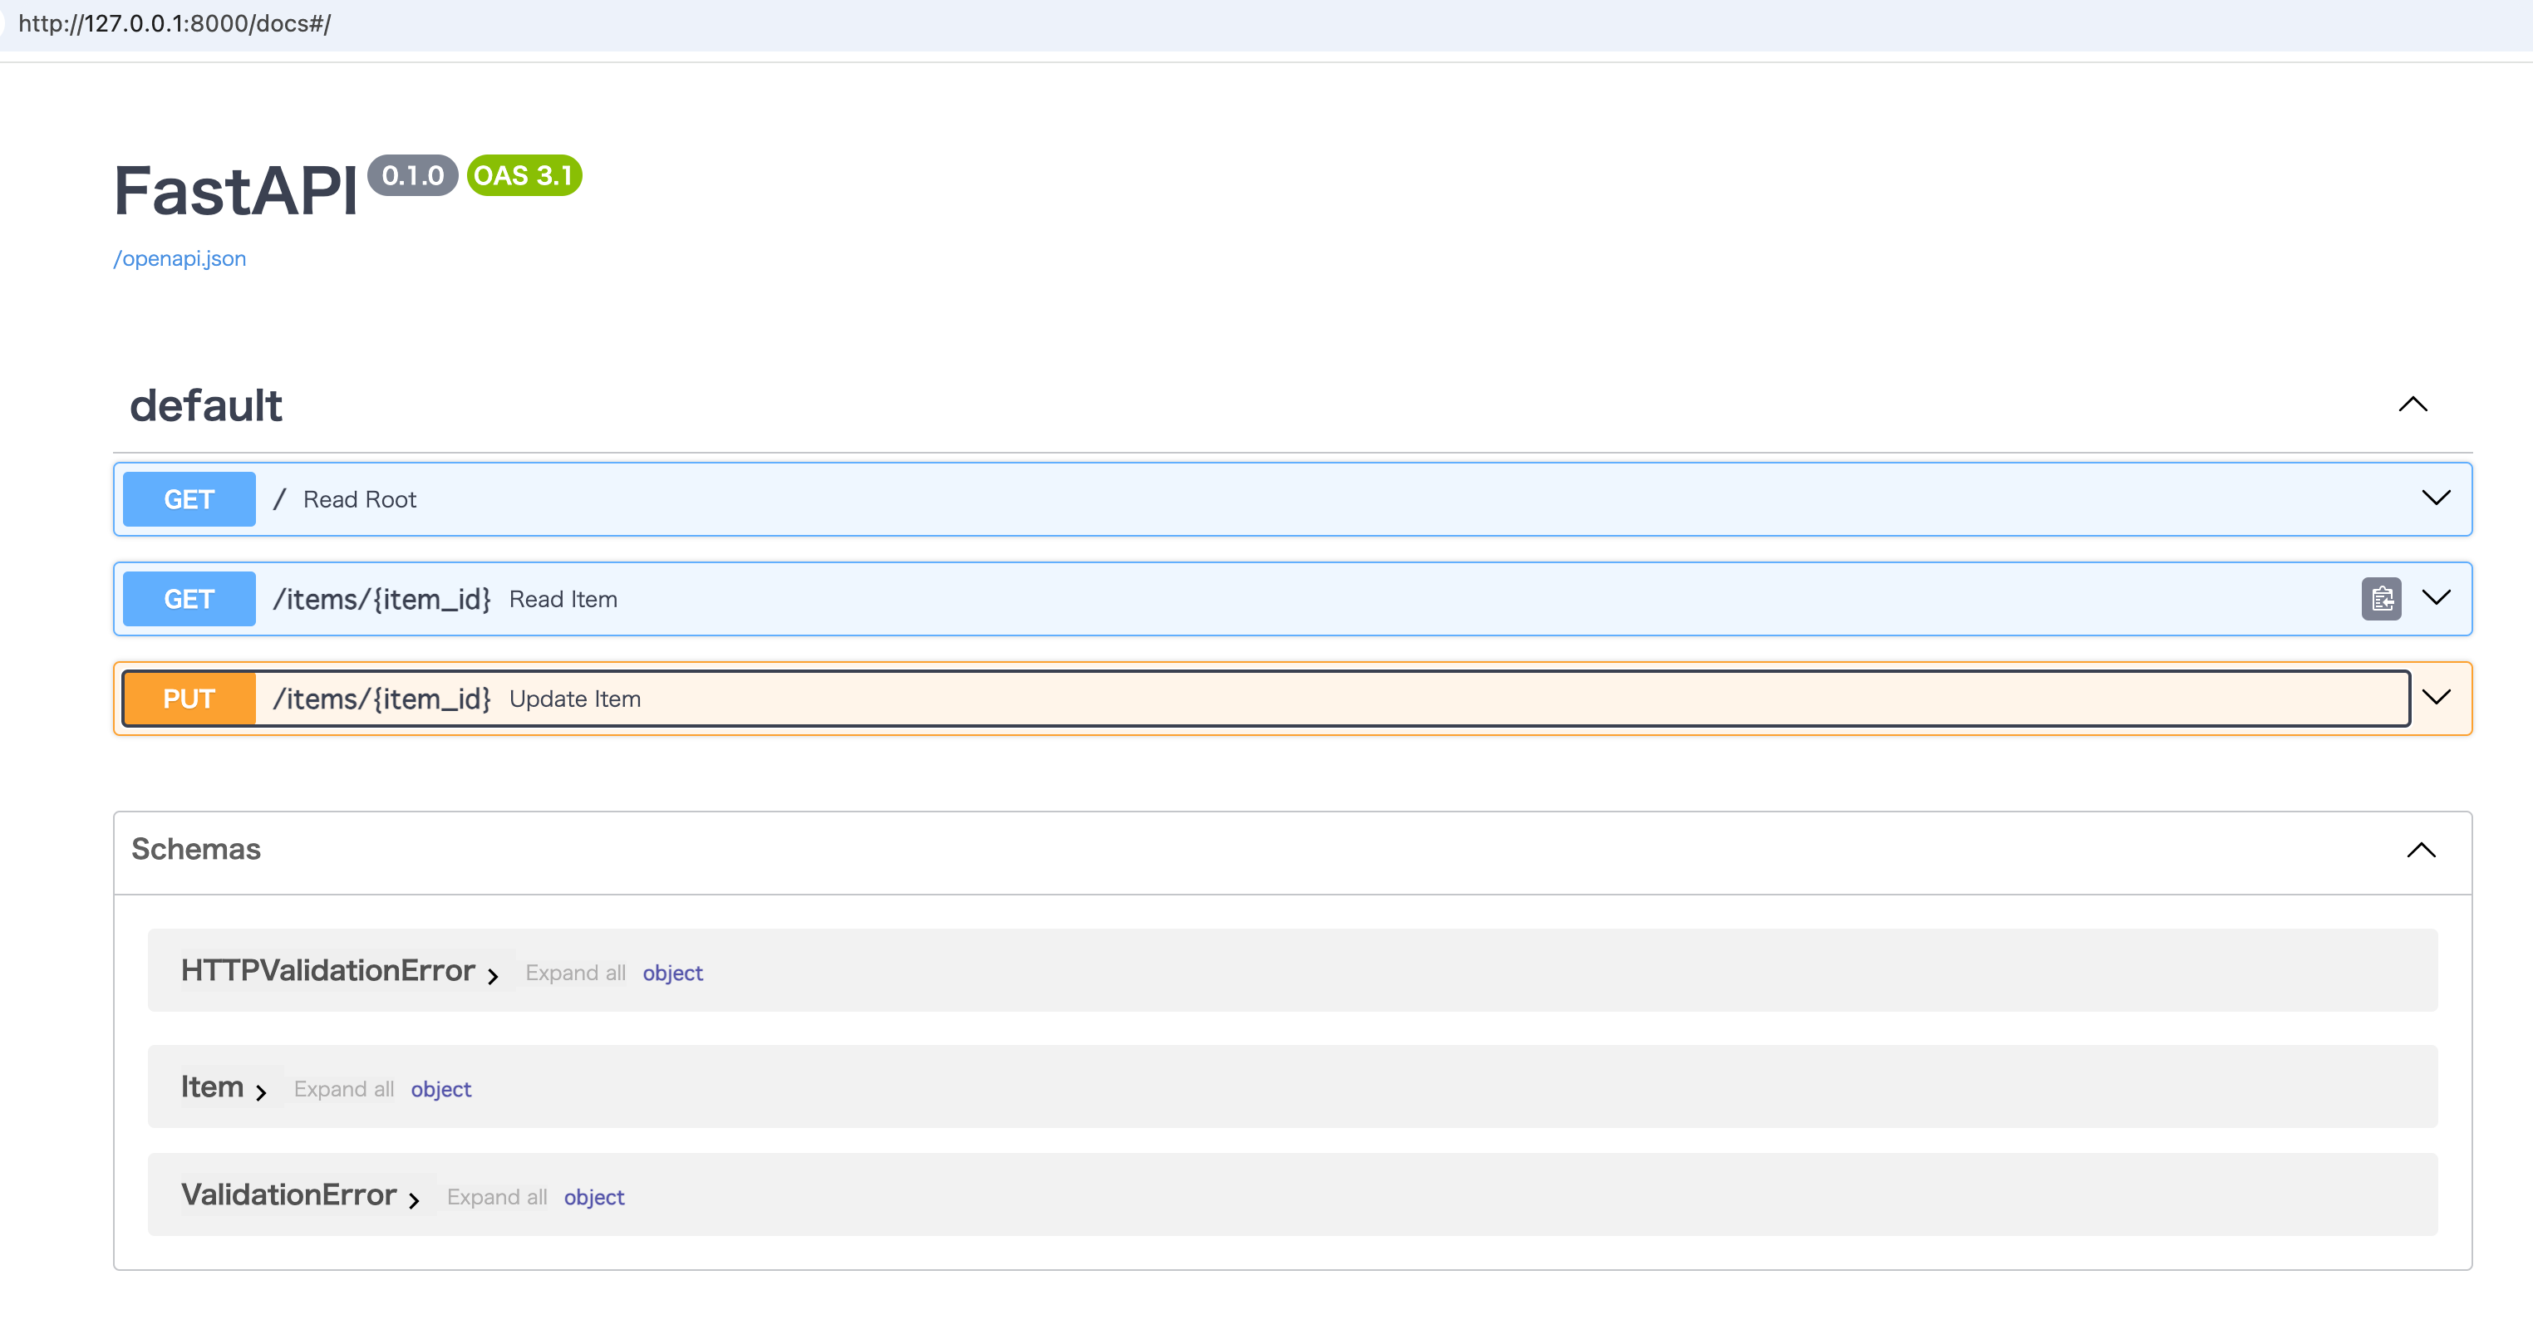Open the /openapi.json link
The width and height of the screenshot is (2533, 1339).
(179, 257)
